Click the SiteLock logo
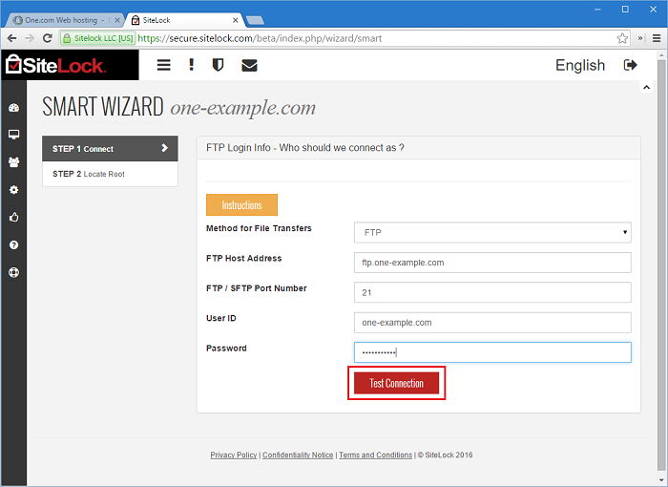The image size is (668, 487). click(55, 65)
